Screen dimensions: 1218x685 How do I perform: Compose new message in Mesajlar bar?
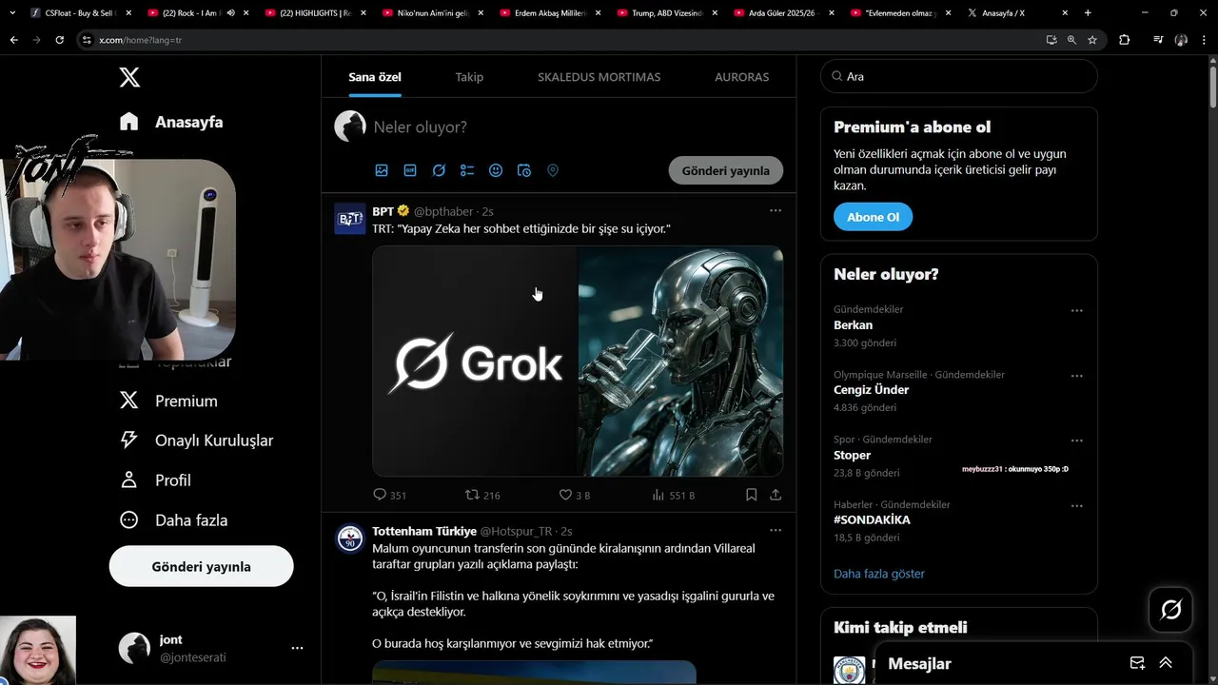pyautogui.click(x=1137, y=663)
